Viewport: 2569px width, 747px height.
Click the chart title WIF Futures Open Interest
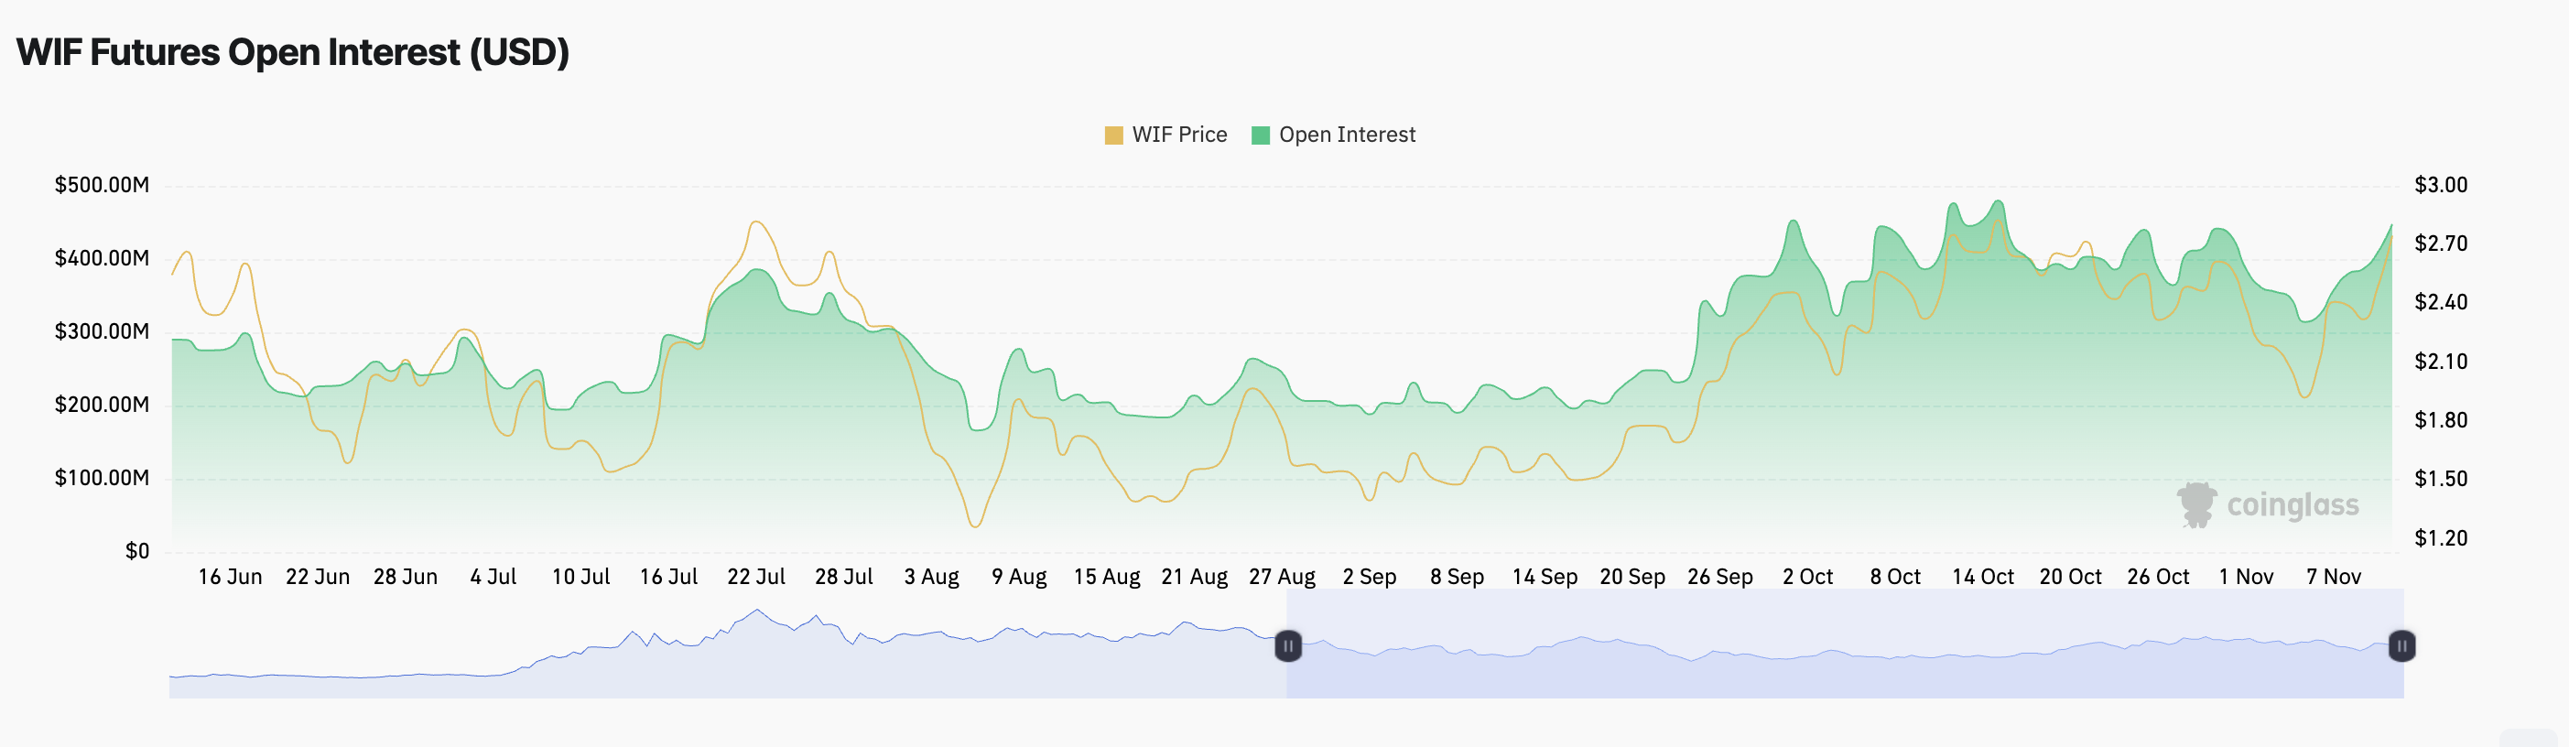click(x=292, y=52)
